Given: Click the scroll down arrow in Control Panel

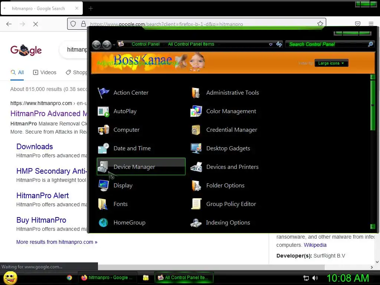Looking at the screenshot, I should (x=373, y=226).
